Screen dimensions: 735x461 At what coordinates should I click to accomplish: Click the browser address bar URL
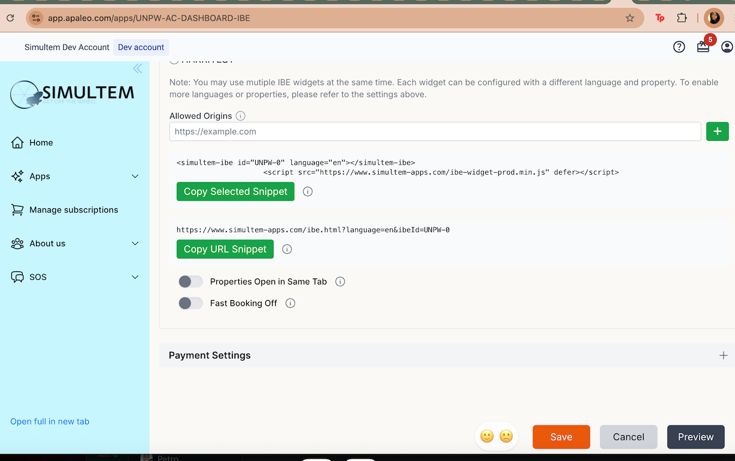coord(149,18)
